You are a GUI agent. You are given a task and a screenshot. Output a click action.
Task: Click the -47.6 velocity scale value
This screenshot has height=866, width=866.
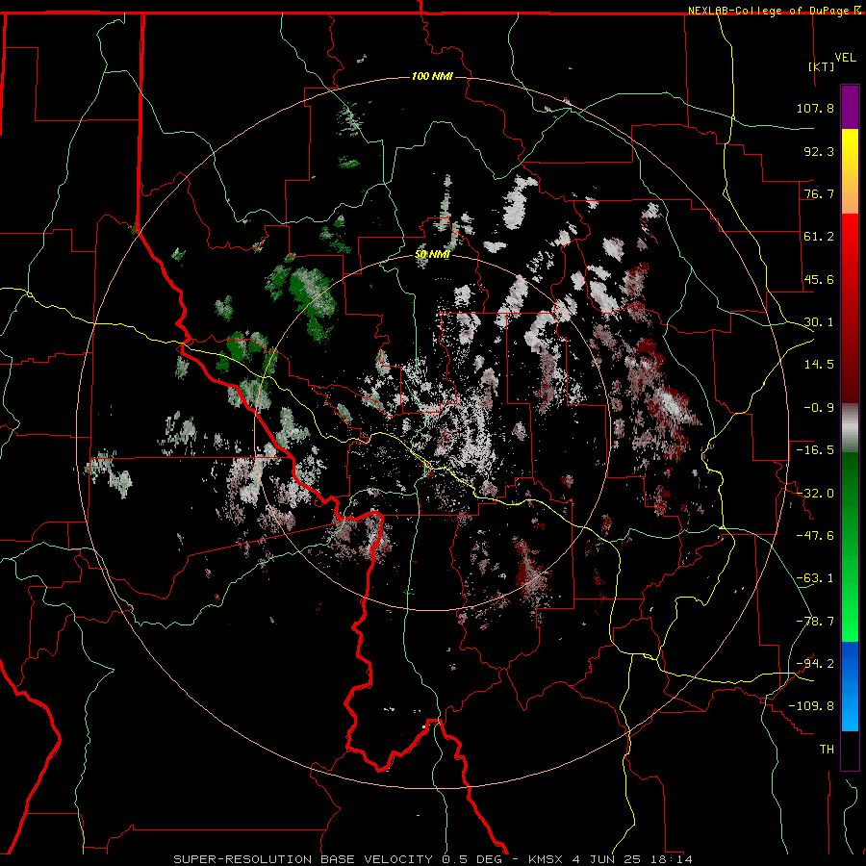pyautogui.click(x=815, y=536)
